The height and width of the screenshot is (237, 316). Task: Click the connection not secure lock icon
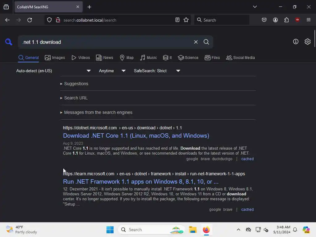click(58, 20)
